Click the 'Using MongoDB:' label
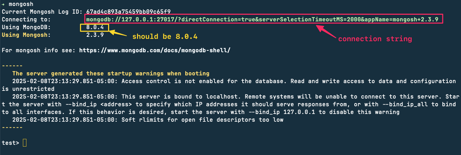Screen dimensions: 461x155 (x=26, y=27)
